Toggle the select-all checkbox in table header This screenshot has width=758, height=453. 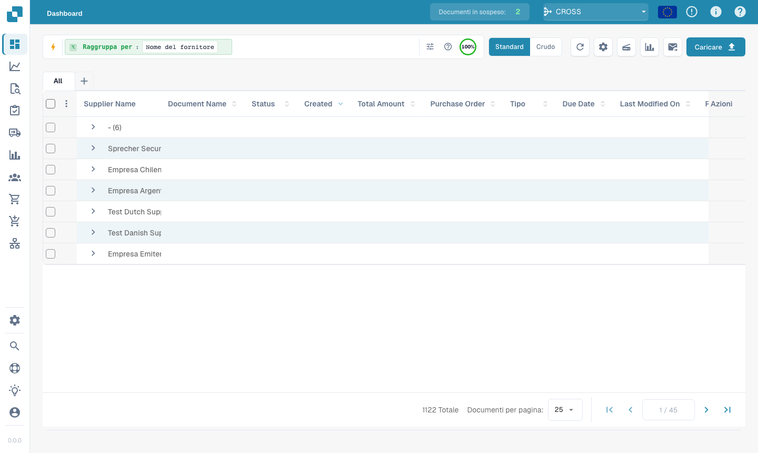(x=51, y=104)
